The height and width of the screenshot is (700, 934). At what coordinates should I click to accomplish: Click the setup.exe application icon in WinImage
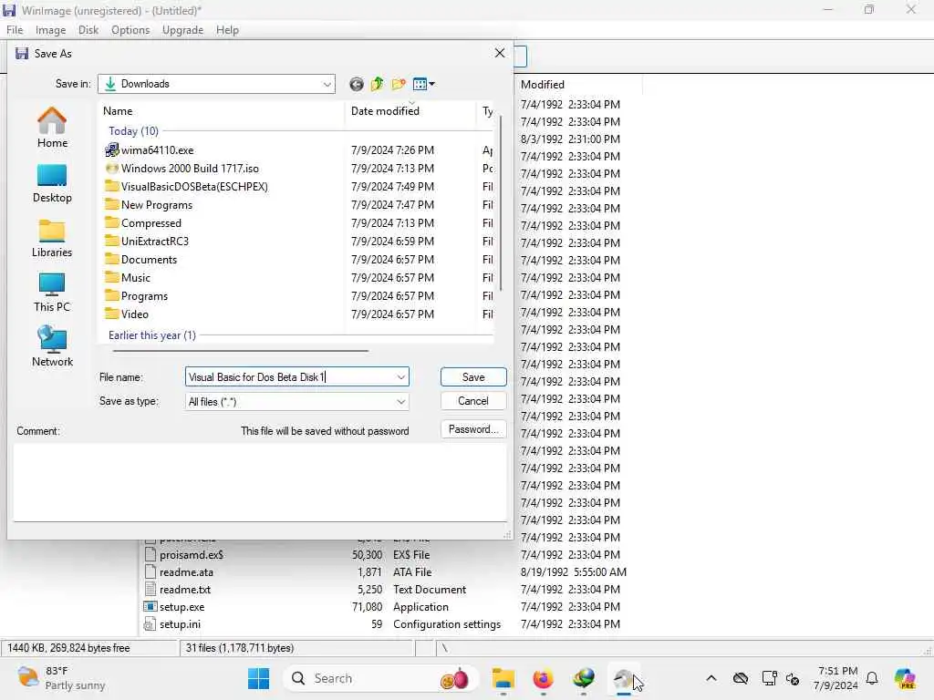150,606
